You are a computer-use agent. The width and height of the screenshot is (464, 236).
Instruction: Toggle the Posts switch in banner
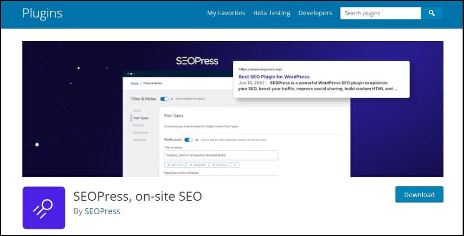[x=188, y=140]
